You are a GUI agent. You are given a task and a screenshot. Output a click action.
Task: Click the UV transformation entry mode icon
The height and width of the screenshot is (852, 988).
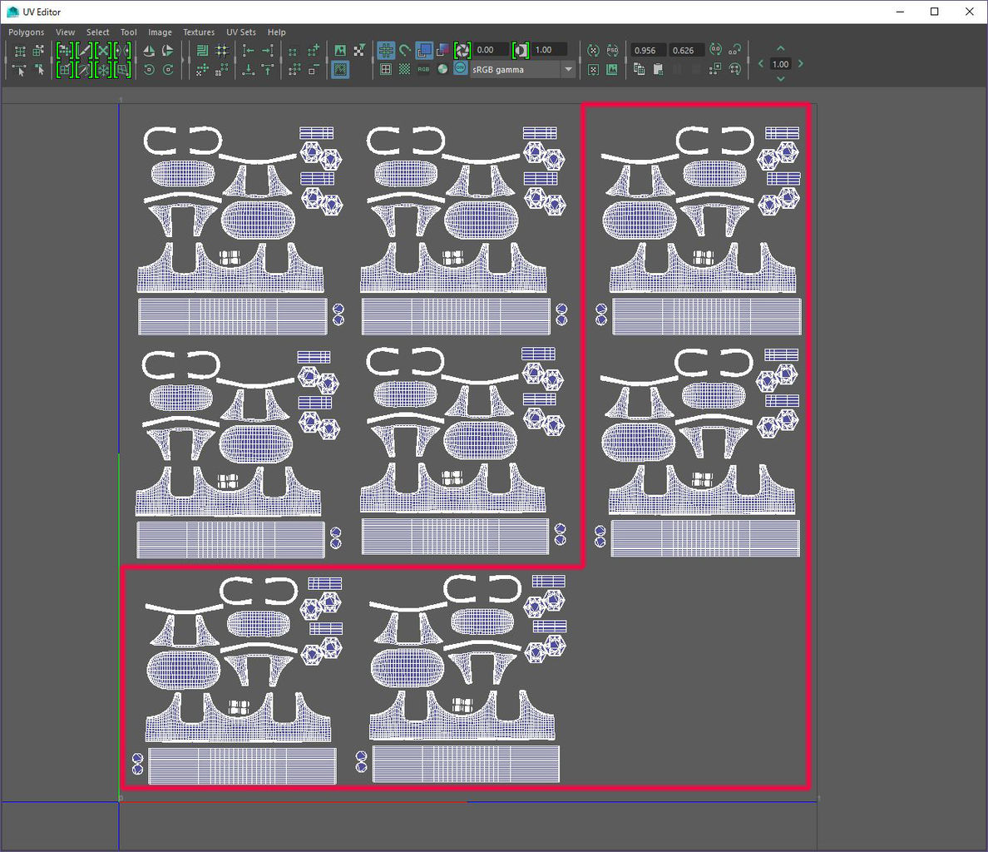734,50
